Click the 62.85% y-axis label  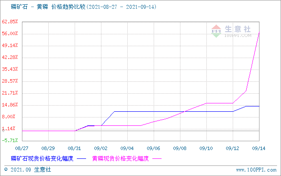click(10, 22)
